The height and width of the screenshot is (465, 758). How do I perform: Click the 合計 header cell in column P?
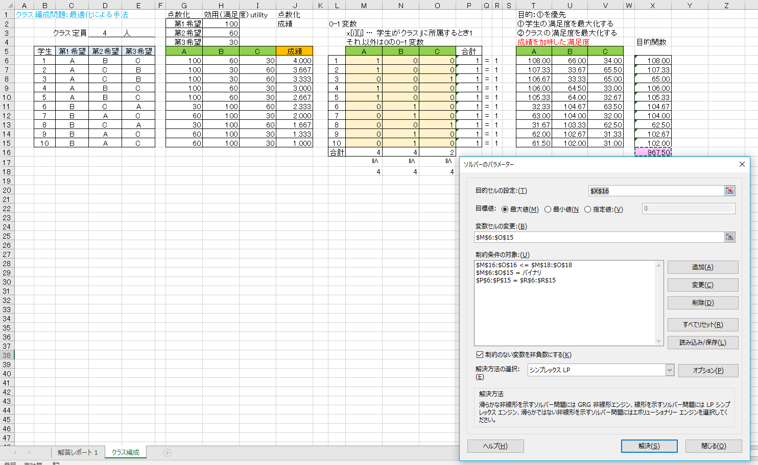[469, 51]
